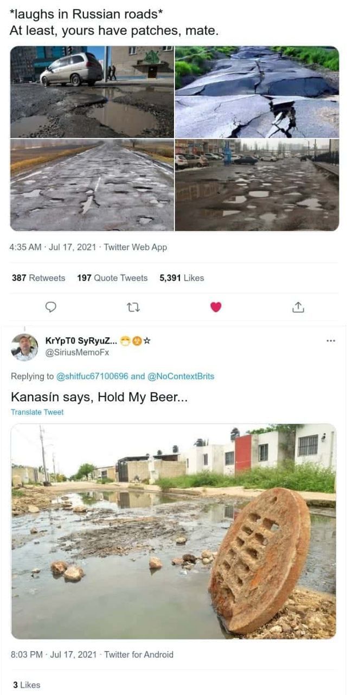Open the patched rural road photo
Viewport: 347px width, 695px height.
92,185
